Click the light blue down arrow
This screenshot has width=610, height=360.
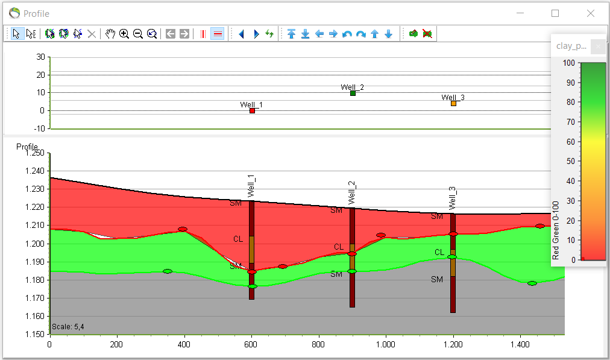(x=389, y=34)
